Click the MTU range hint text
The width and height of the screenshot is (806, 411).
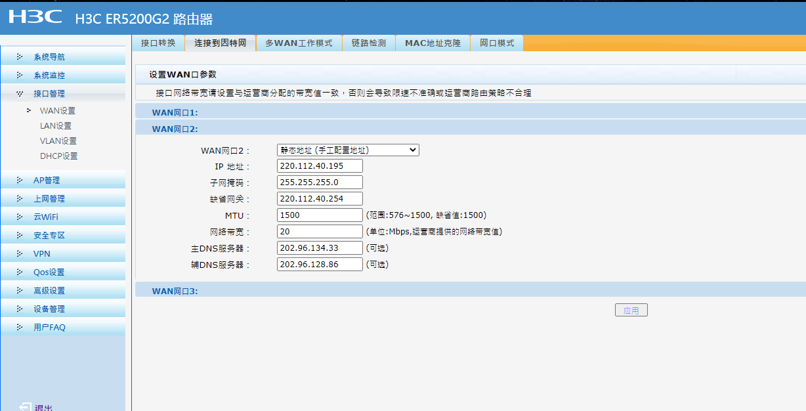coord(426,215)
